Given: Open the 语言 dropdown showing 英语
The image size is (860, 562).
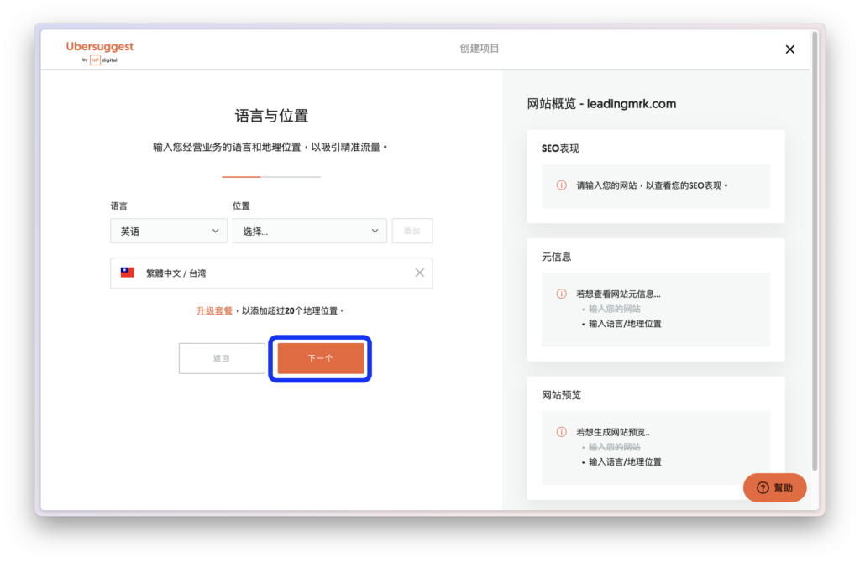Looking at the screenshot, I should pyautogui.click(x=168, y=232).
